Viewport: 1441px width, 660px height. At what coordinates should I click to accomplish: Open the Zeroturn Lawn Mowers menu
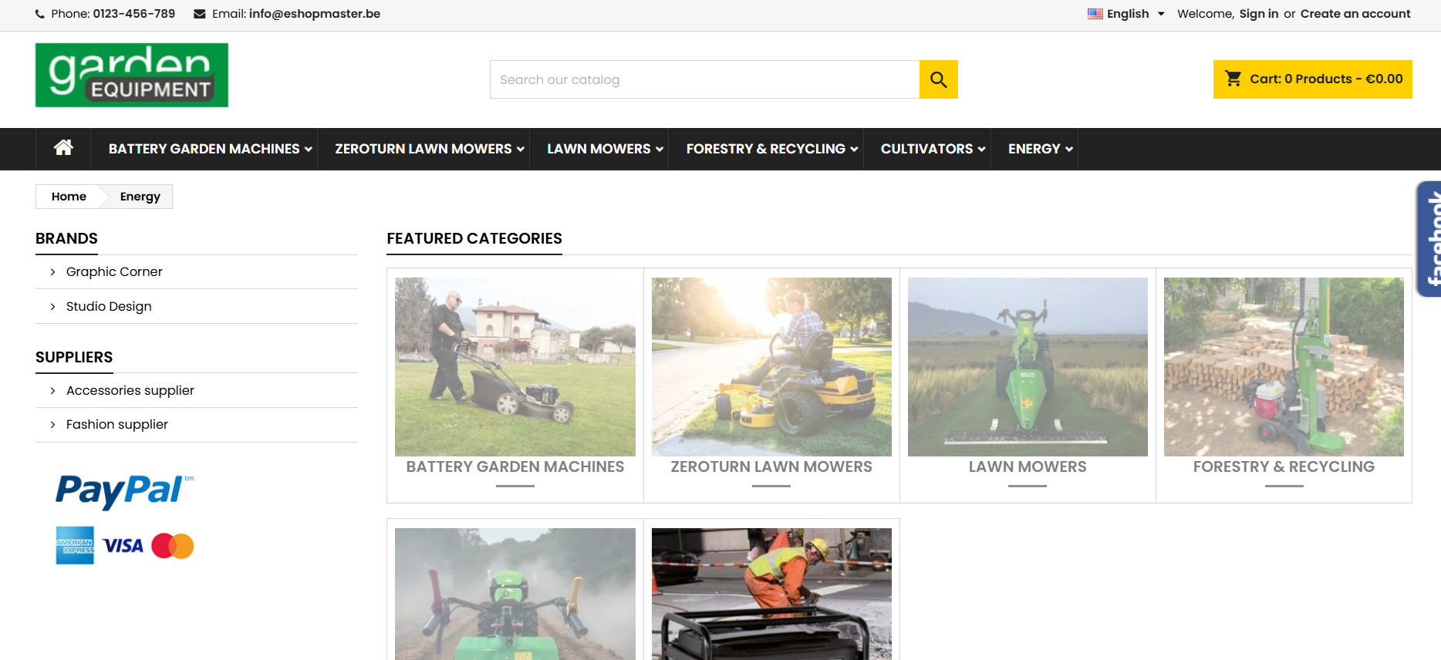point(429,149)
